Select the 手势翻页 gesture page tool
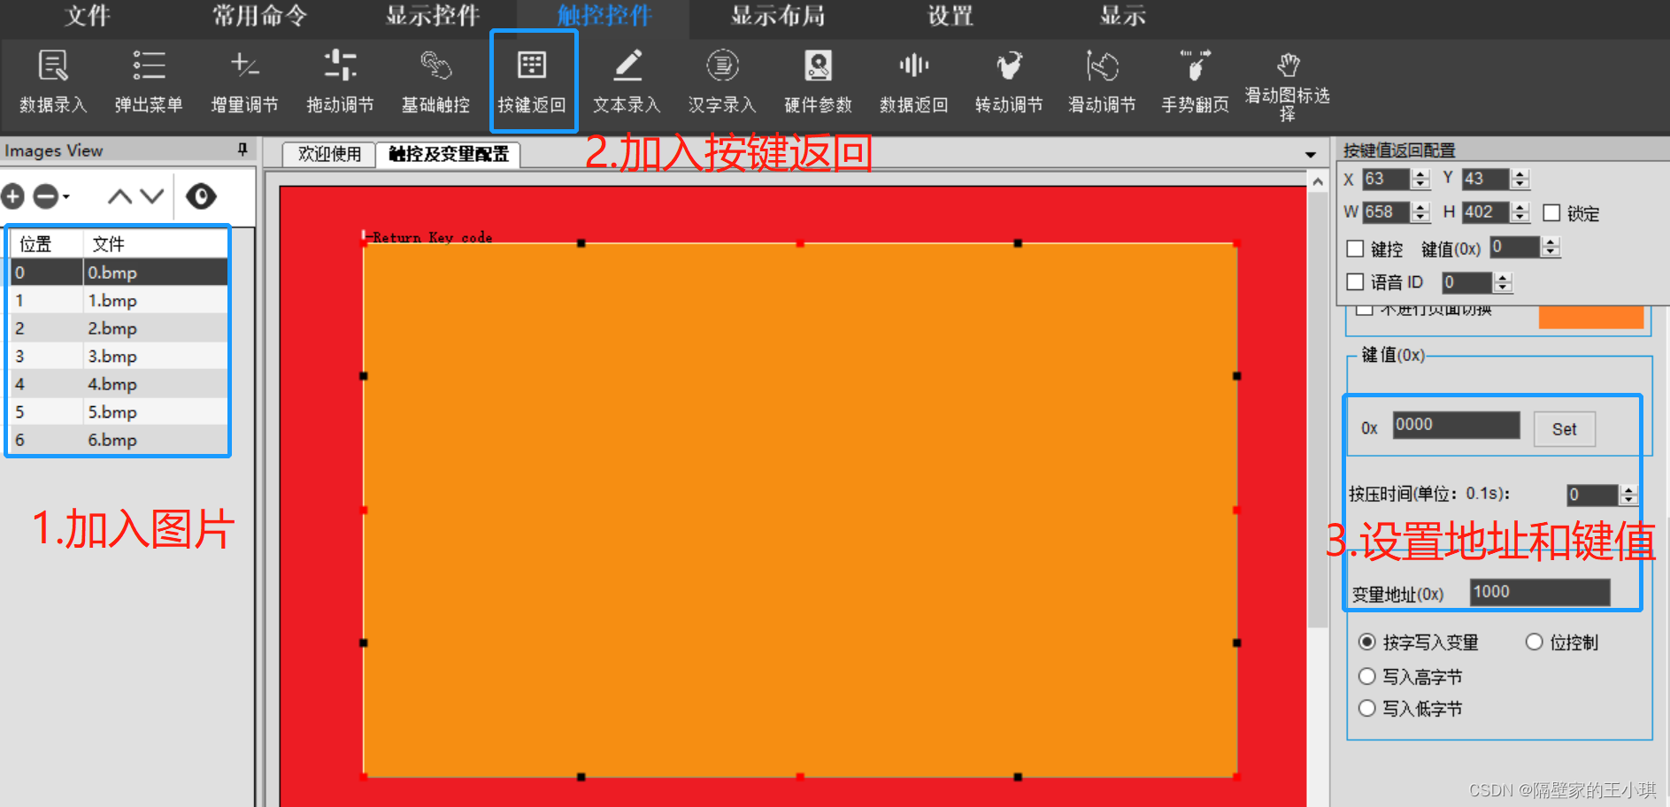Viewport: 1670px width, 807px height. click(x=1195, y=82)
